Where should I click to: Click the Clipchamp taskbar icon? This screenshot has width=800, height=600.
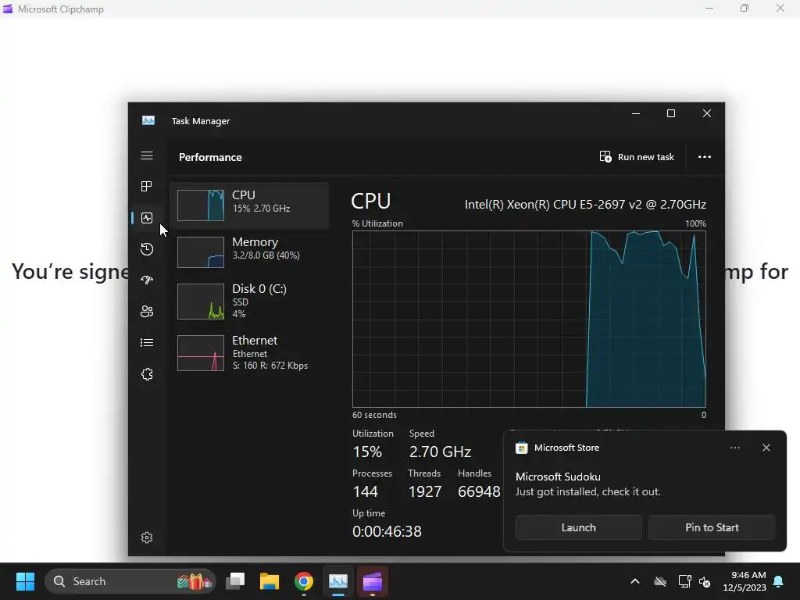(x=373, y=581)
